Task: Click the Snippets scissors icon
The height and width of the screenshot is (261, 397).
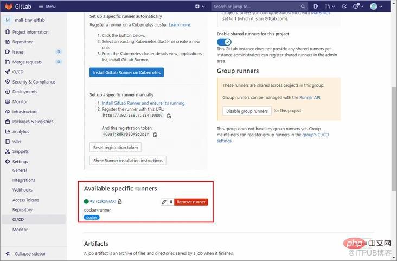Action: (8, 151)
